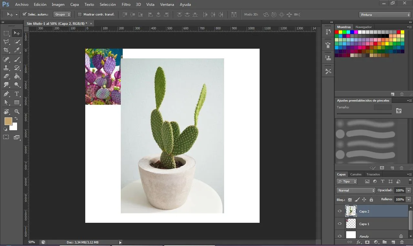Image resolution: width=413 pixels, height=246 pixels.
Task: Create a new group folder in Layers
Action: [x=385, y=242]
